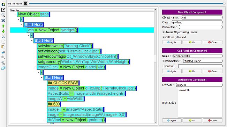Click the Zoom in magnifier plus icon
Viewport: 227px width, 127px height.
click(3, 58)
